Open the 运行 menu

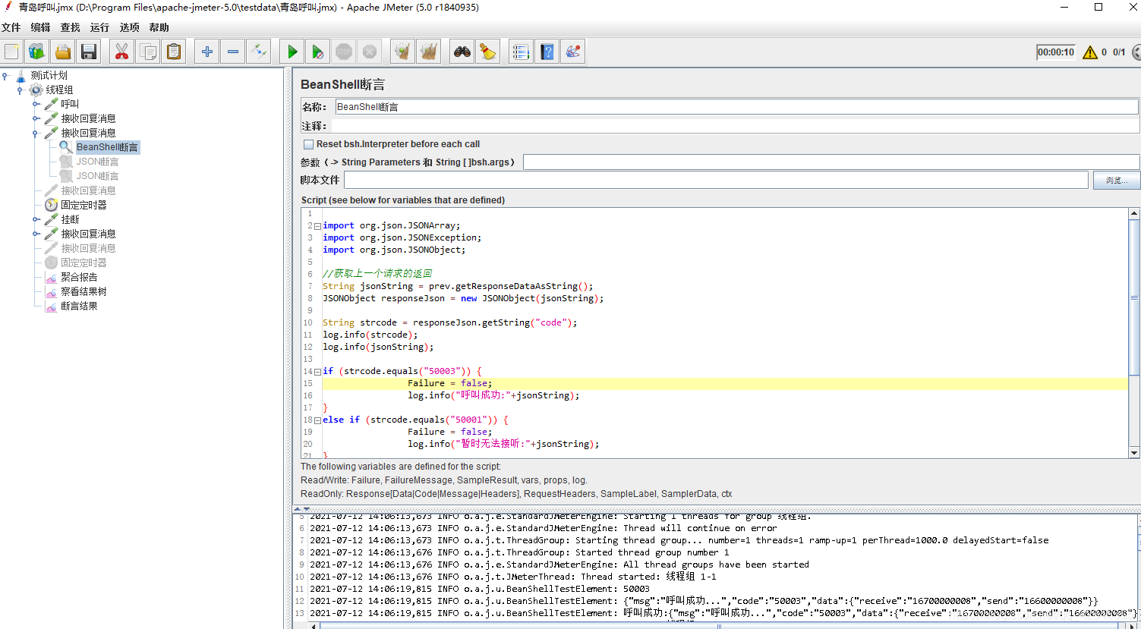click(x=99, y=27)
